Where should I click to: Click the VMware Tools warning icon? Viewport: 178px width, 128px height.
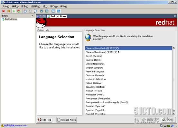(x=2, y=125)
